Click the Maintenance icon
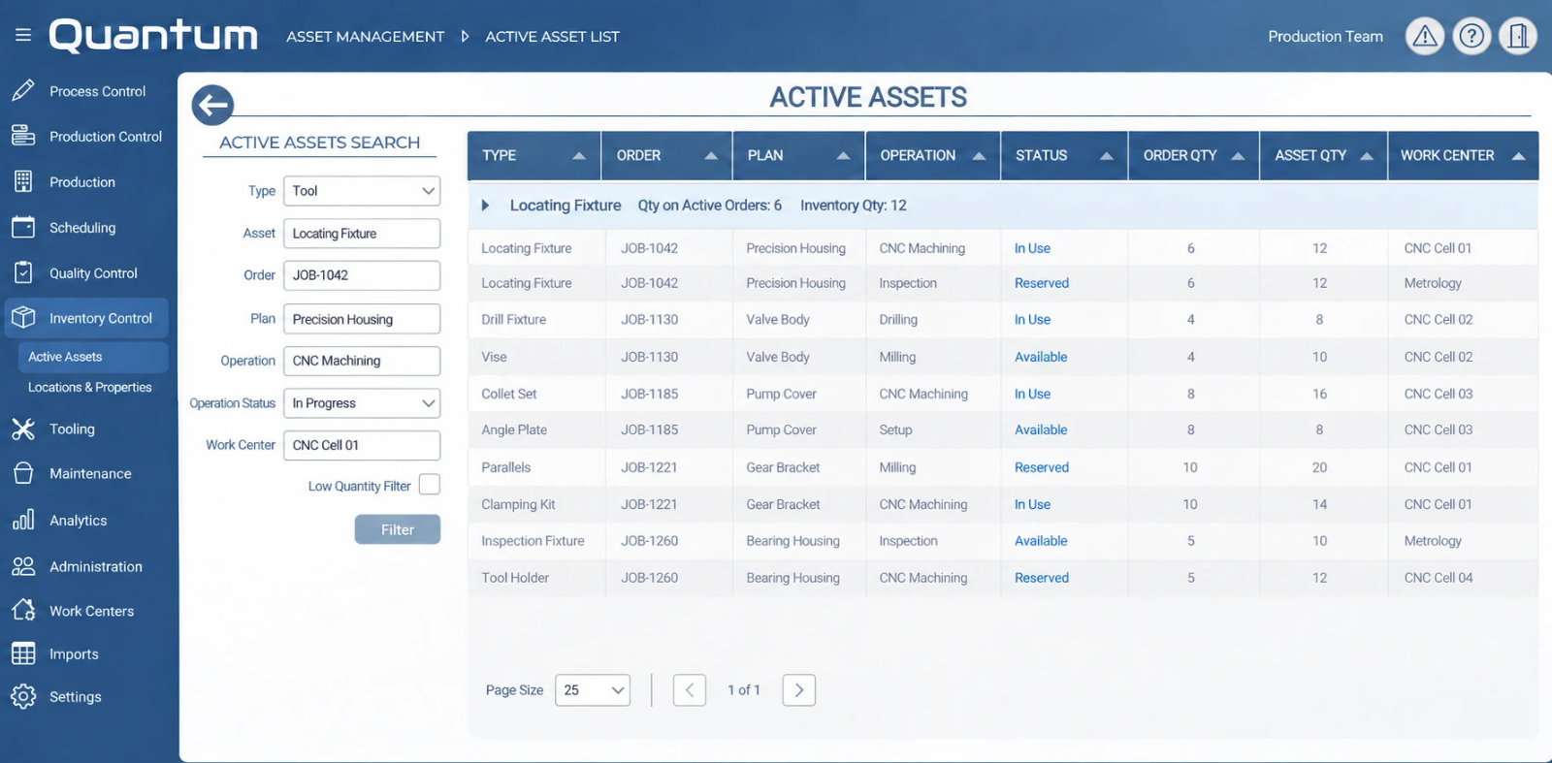Image resolution: width=1552 pixels, height=763 pixels. point(23,473)
